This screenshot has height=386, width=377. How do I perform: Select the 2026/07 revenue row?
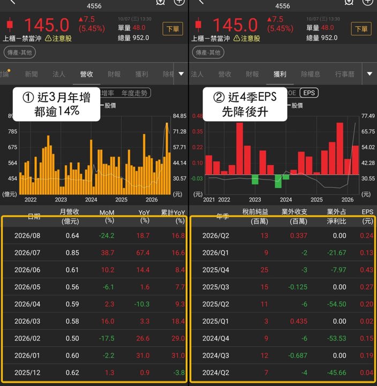coord(94,253)
